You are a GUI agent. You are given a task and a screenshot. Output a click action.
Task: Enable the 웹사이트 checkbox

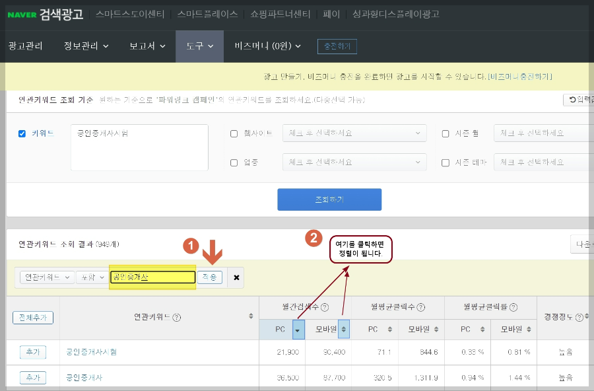click(234, 133)
